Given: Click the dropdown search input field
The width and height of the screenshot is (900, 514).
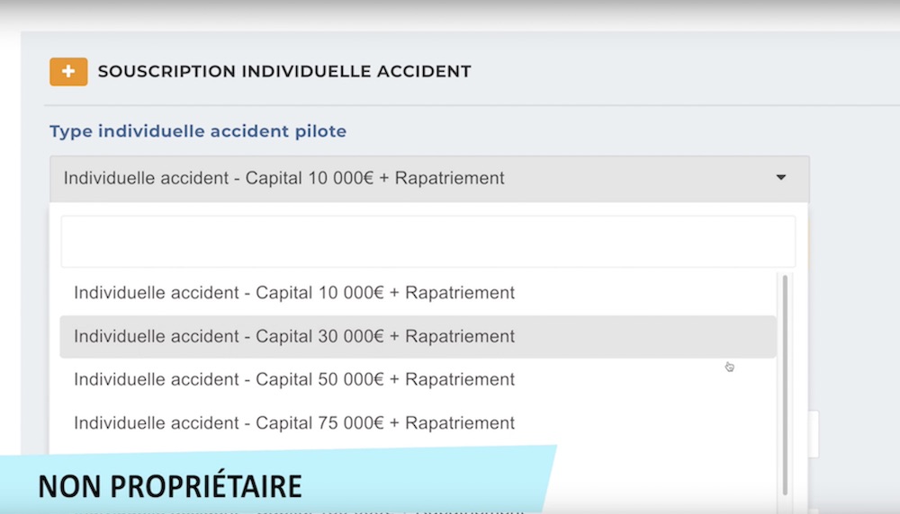Looking at the screenshot, I should pyautogui.click(x=428, y=242).
